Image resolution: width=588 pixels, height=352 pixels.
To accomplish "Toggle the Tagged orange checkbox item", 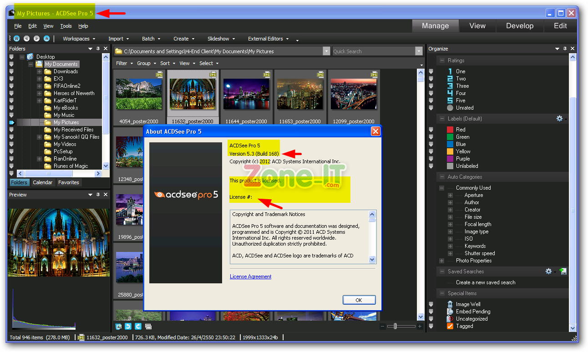I will pyautogui.click(x=450, y=326).
